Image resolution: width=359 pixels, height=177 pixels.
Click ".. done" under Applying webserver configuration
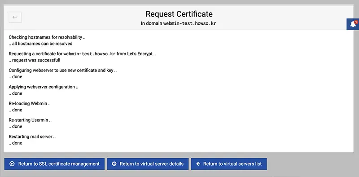[x=15, y=93]
